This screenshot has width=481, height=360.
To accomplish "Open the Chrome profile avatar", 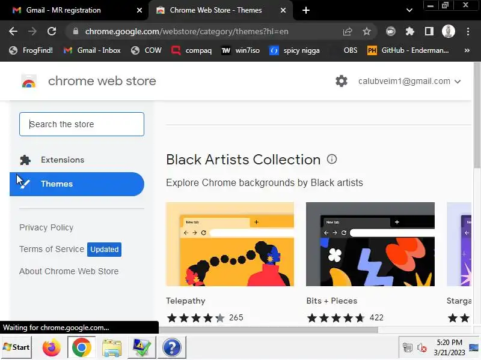I will (448, 31).
